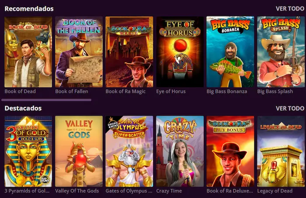
Task: Click VER TODO next to Destacados
Action: click(x=290, y=108)
